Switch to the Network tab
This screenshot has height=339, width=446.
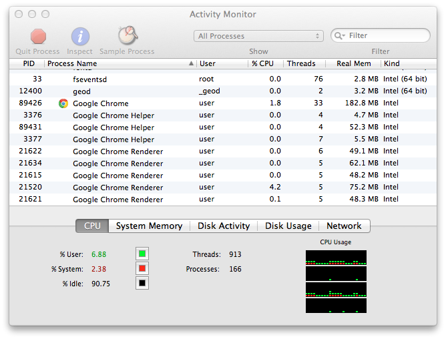(x=344, y=226)
